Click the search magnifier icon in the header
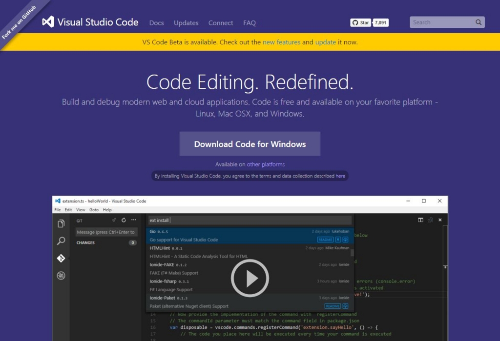 pos(479,22)
